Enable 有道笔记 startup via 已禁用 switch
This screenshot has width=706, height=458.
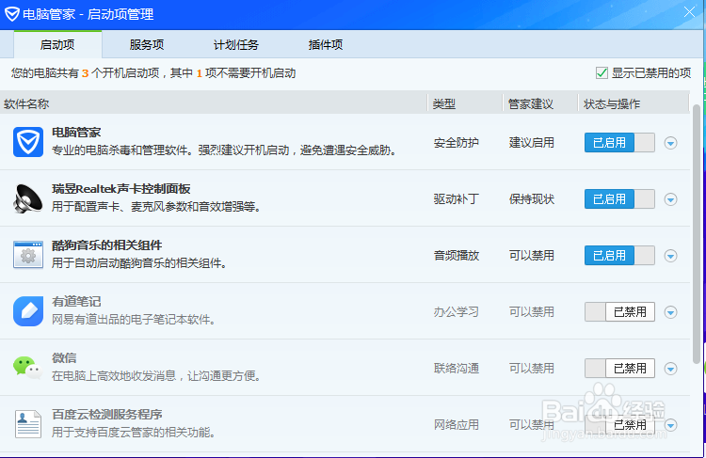tap(619, 312)
